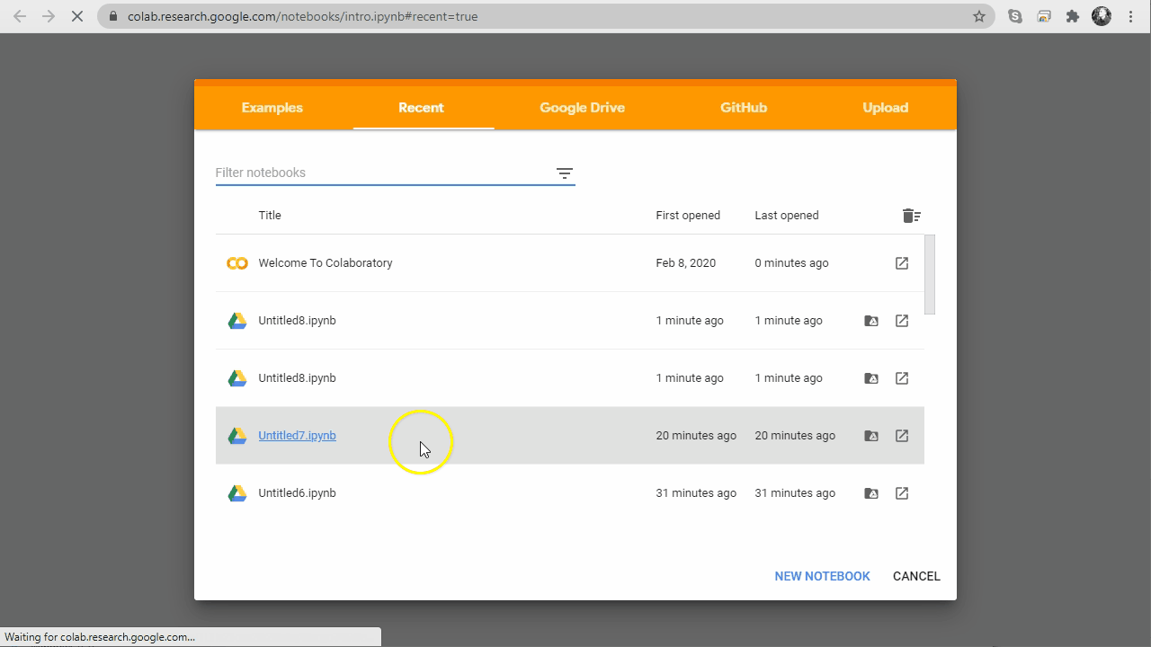Open Untitled6.ipynb in new tab icon

[902, 493]
